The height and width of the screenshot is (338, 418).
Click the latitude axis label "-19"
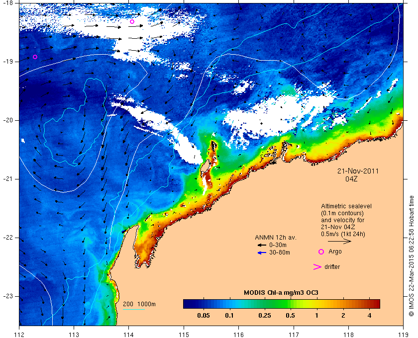pos(7,62)
